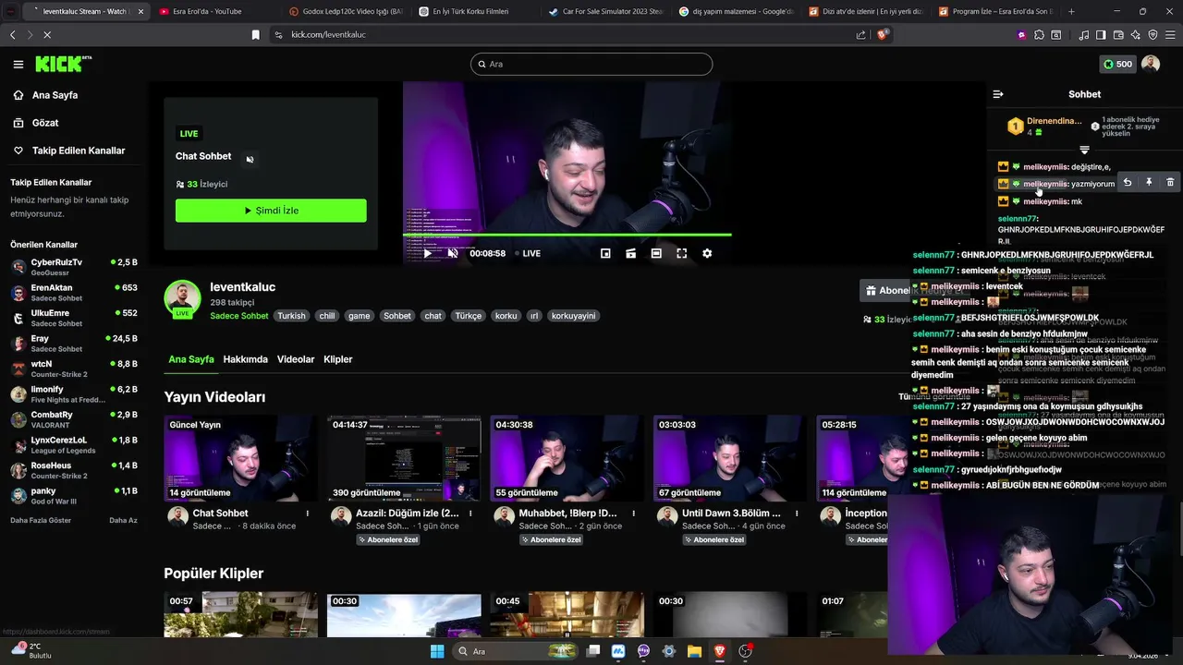Toggle the browser sidebar panel

1101,34
